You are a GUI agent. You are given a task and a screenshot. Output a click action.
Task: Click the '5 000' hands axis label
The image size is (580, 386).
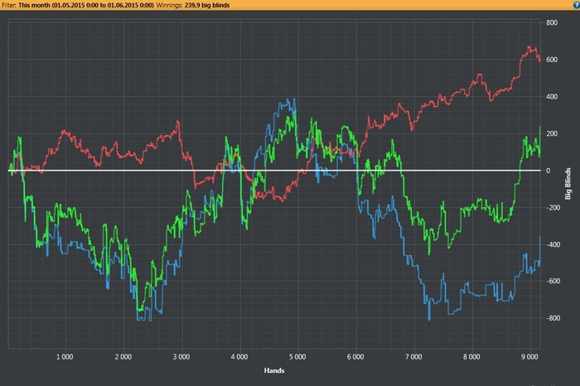pos(297,357)
